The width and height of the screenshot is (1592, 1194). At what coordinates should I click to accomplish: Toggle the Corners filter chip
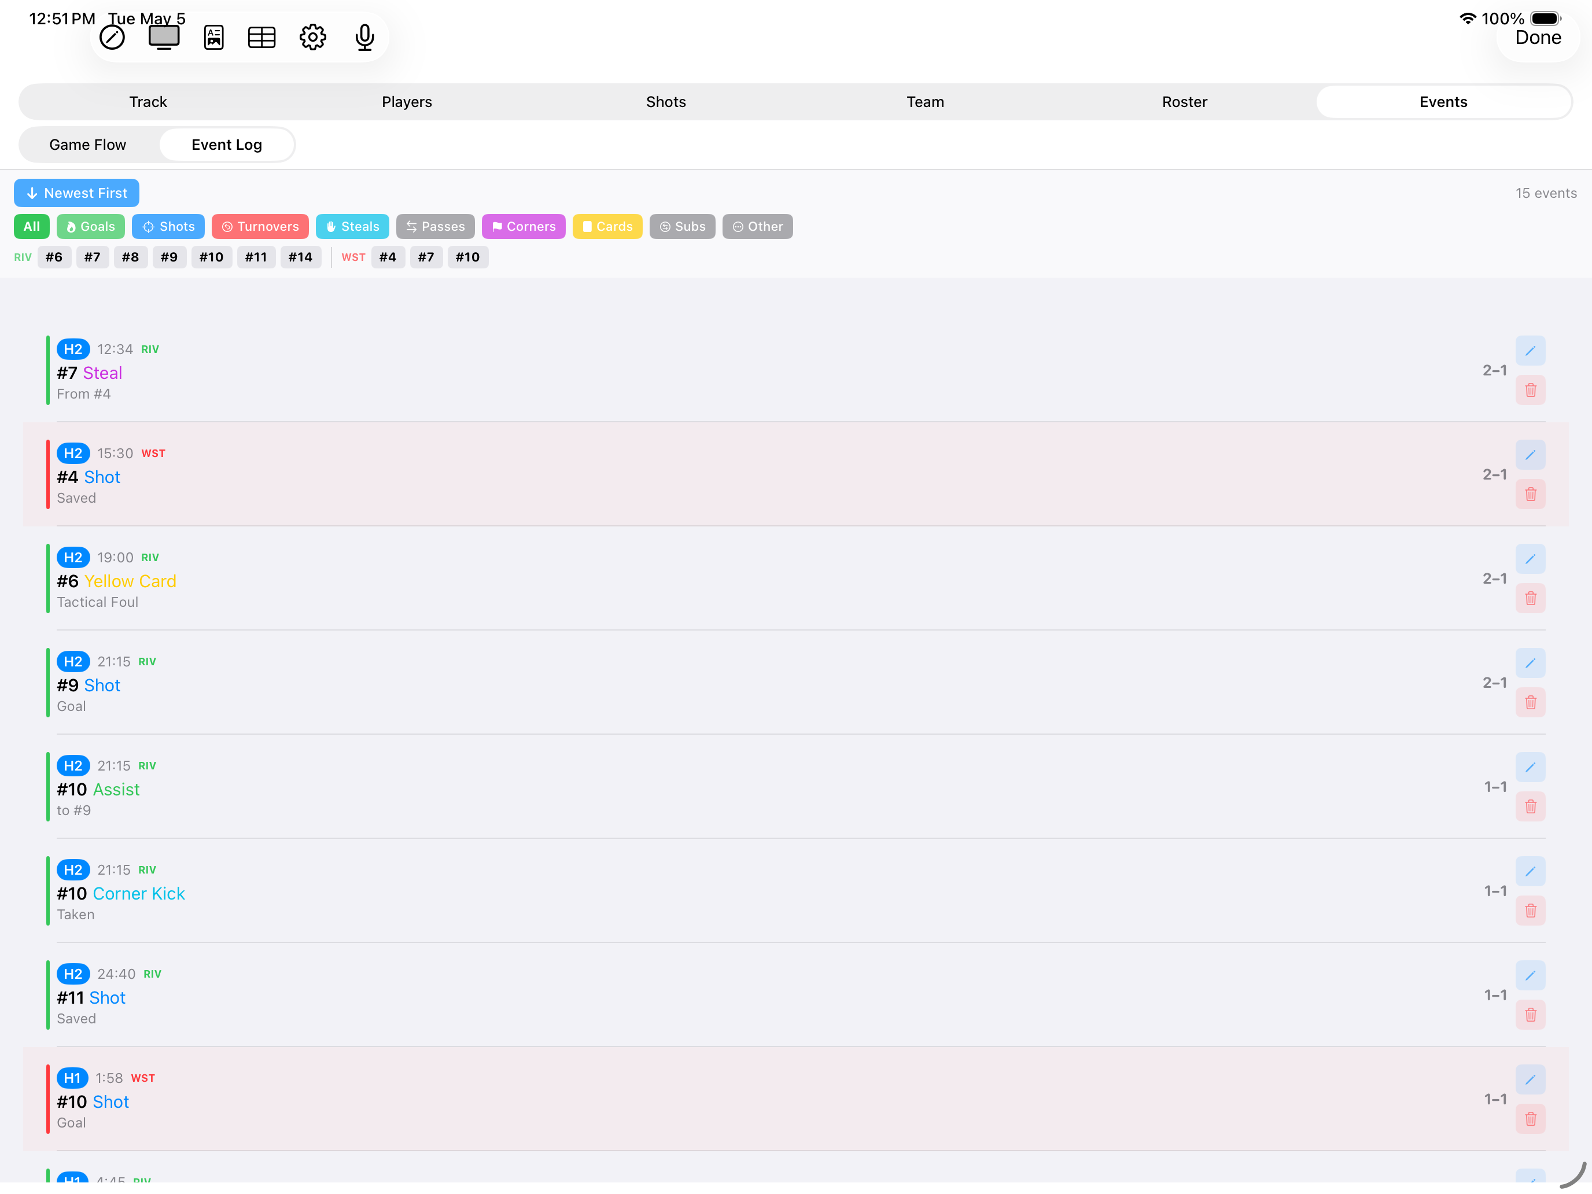pyautogui.click(x=524, y=227)
